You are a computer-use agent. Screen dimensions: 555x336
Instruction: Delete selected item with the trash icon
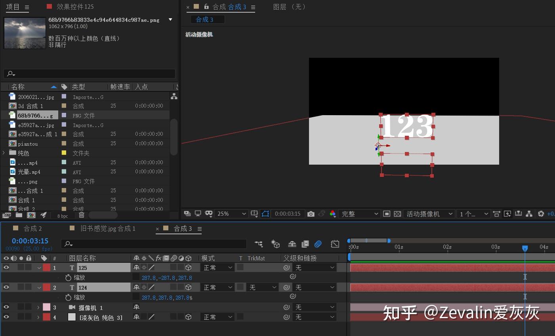coord(81,215)
